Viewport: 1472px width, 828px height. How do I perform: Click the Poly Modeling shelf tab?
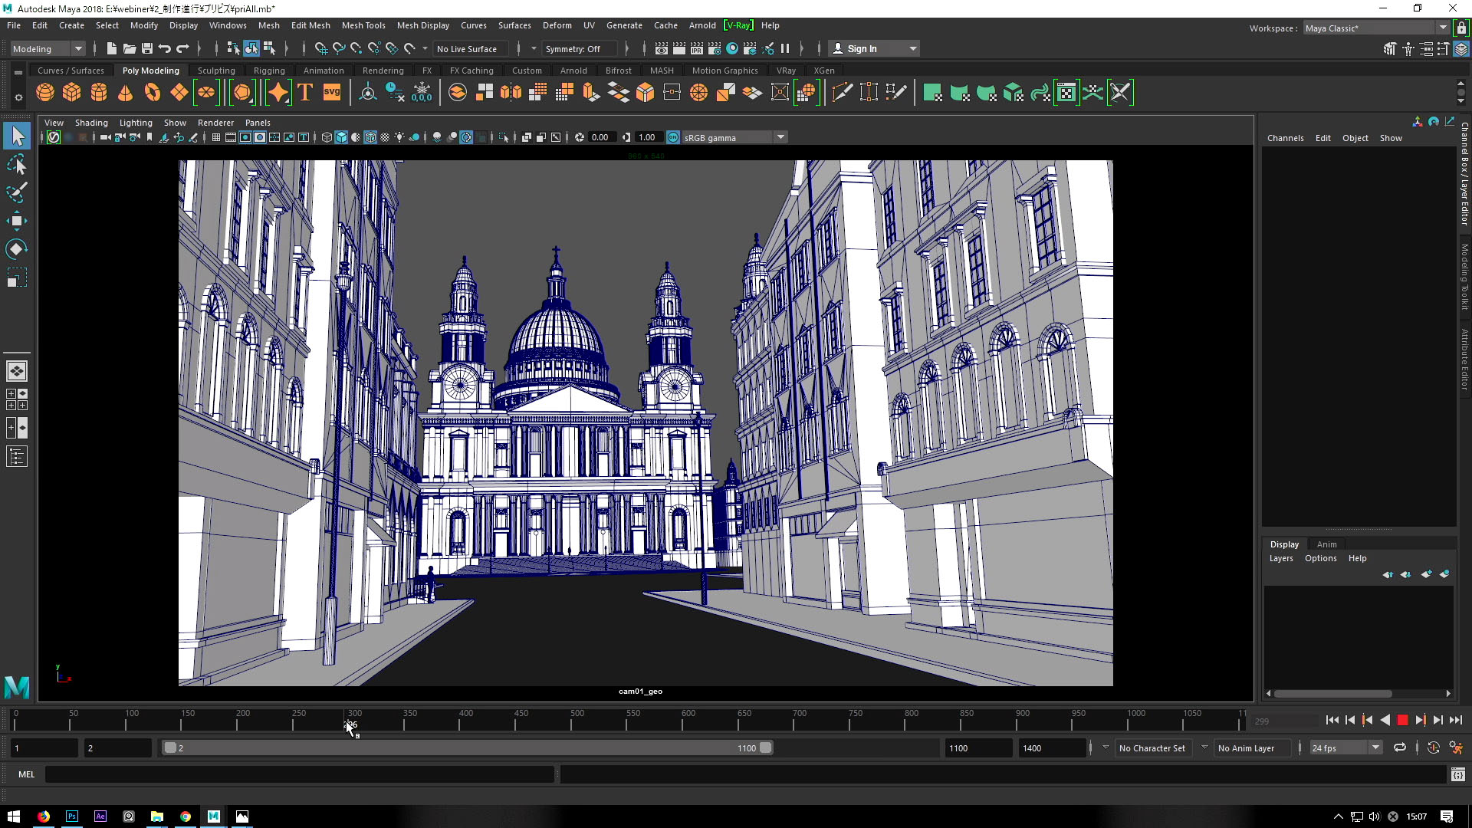pos(150,71)
